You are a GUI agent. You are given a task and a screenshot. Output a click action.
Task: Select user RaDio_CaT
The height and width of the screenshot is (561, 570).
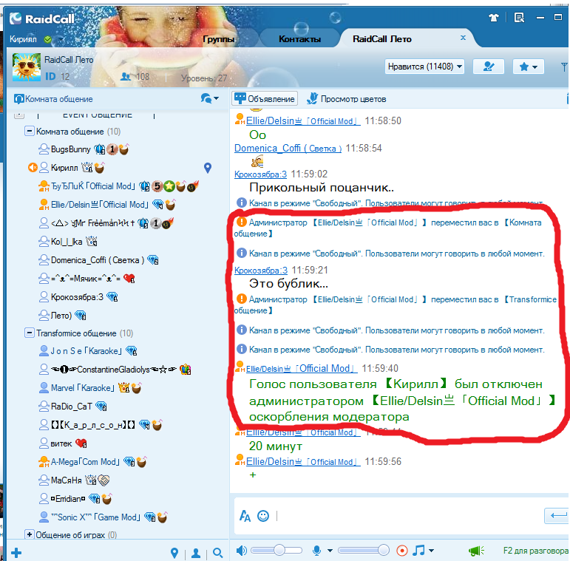click(72, 407)
